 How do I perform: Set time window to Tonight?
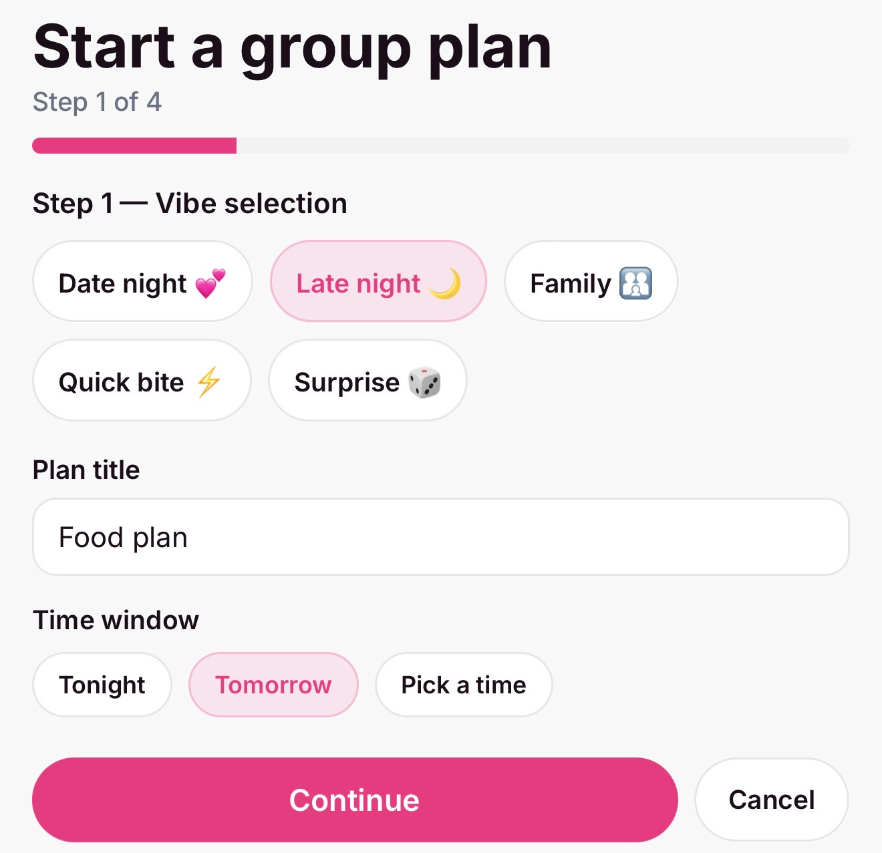click(x=102, y=685)
